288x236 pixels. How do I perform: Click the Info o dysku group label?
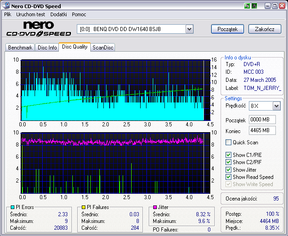tap(238, 58)
